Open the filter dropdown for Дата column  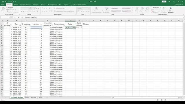tap(20, 25)
